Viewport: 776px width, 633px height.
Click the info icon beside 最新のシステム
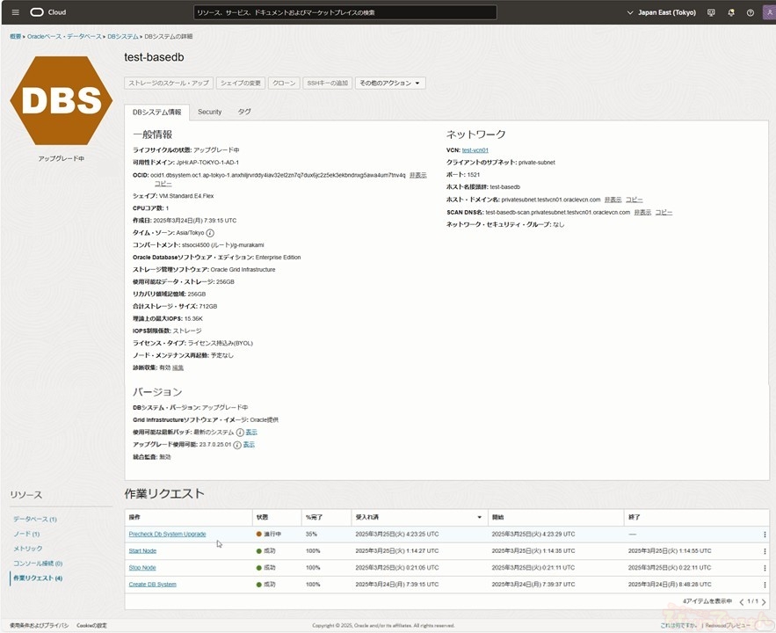pos(240,433)
